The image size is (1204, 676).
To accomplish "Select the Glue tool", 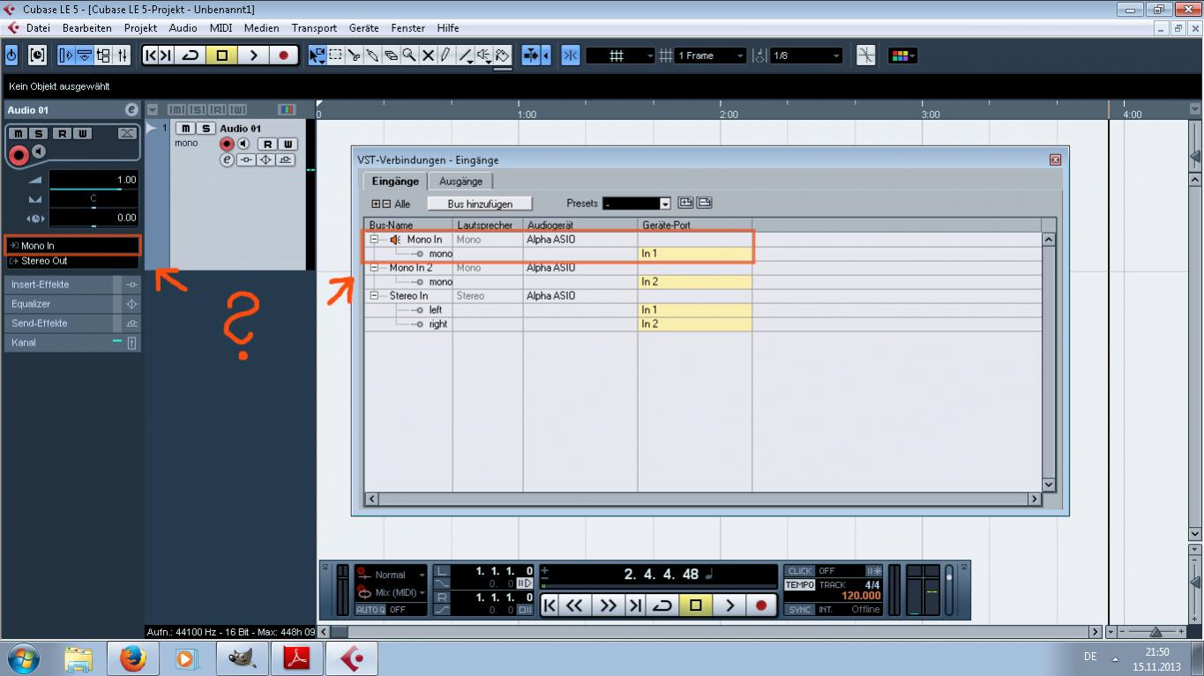I will (x=373, y=56).
